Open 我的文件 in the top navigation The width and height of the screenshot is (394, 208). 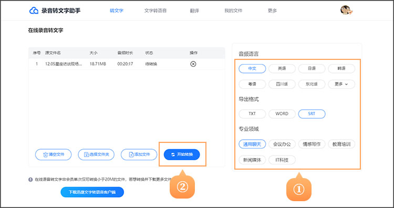[x=233, y=11]
